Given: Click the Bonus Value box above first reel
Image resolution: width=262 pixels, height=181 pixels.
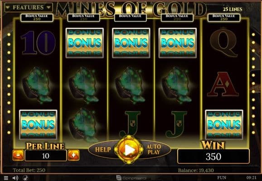Looking at the screenshot, I should [x=37, y=18].
